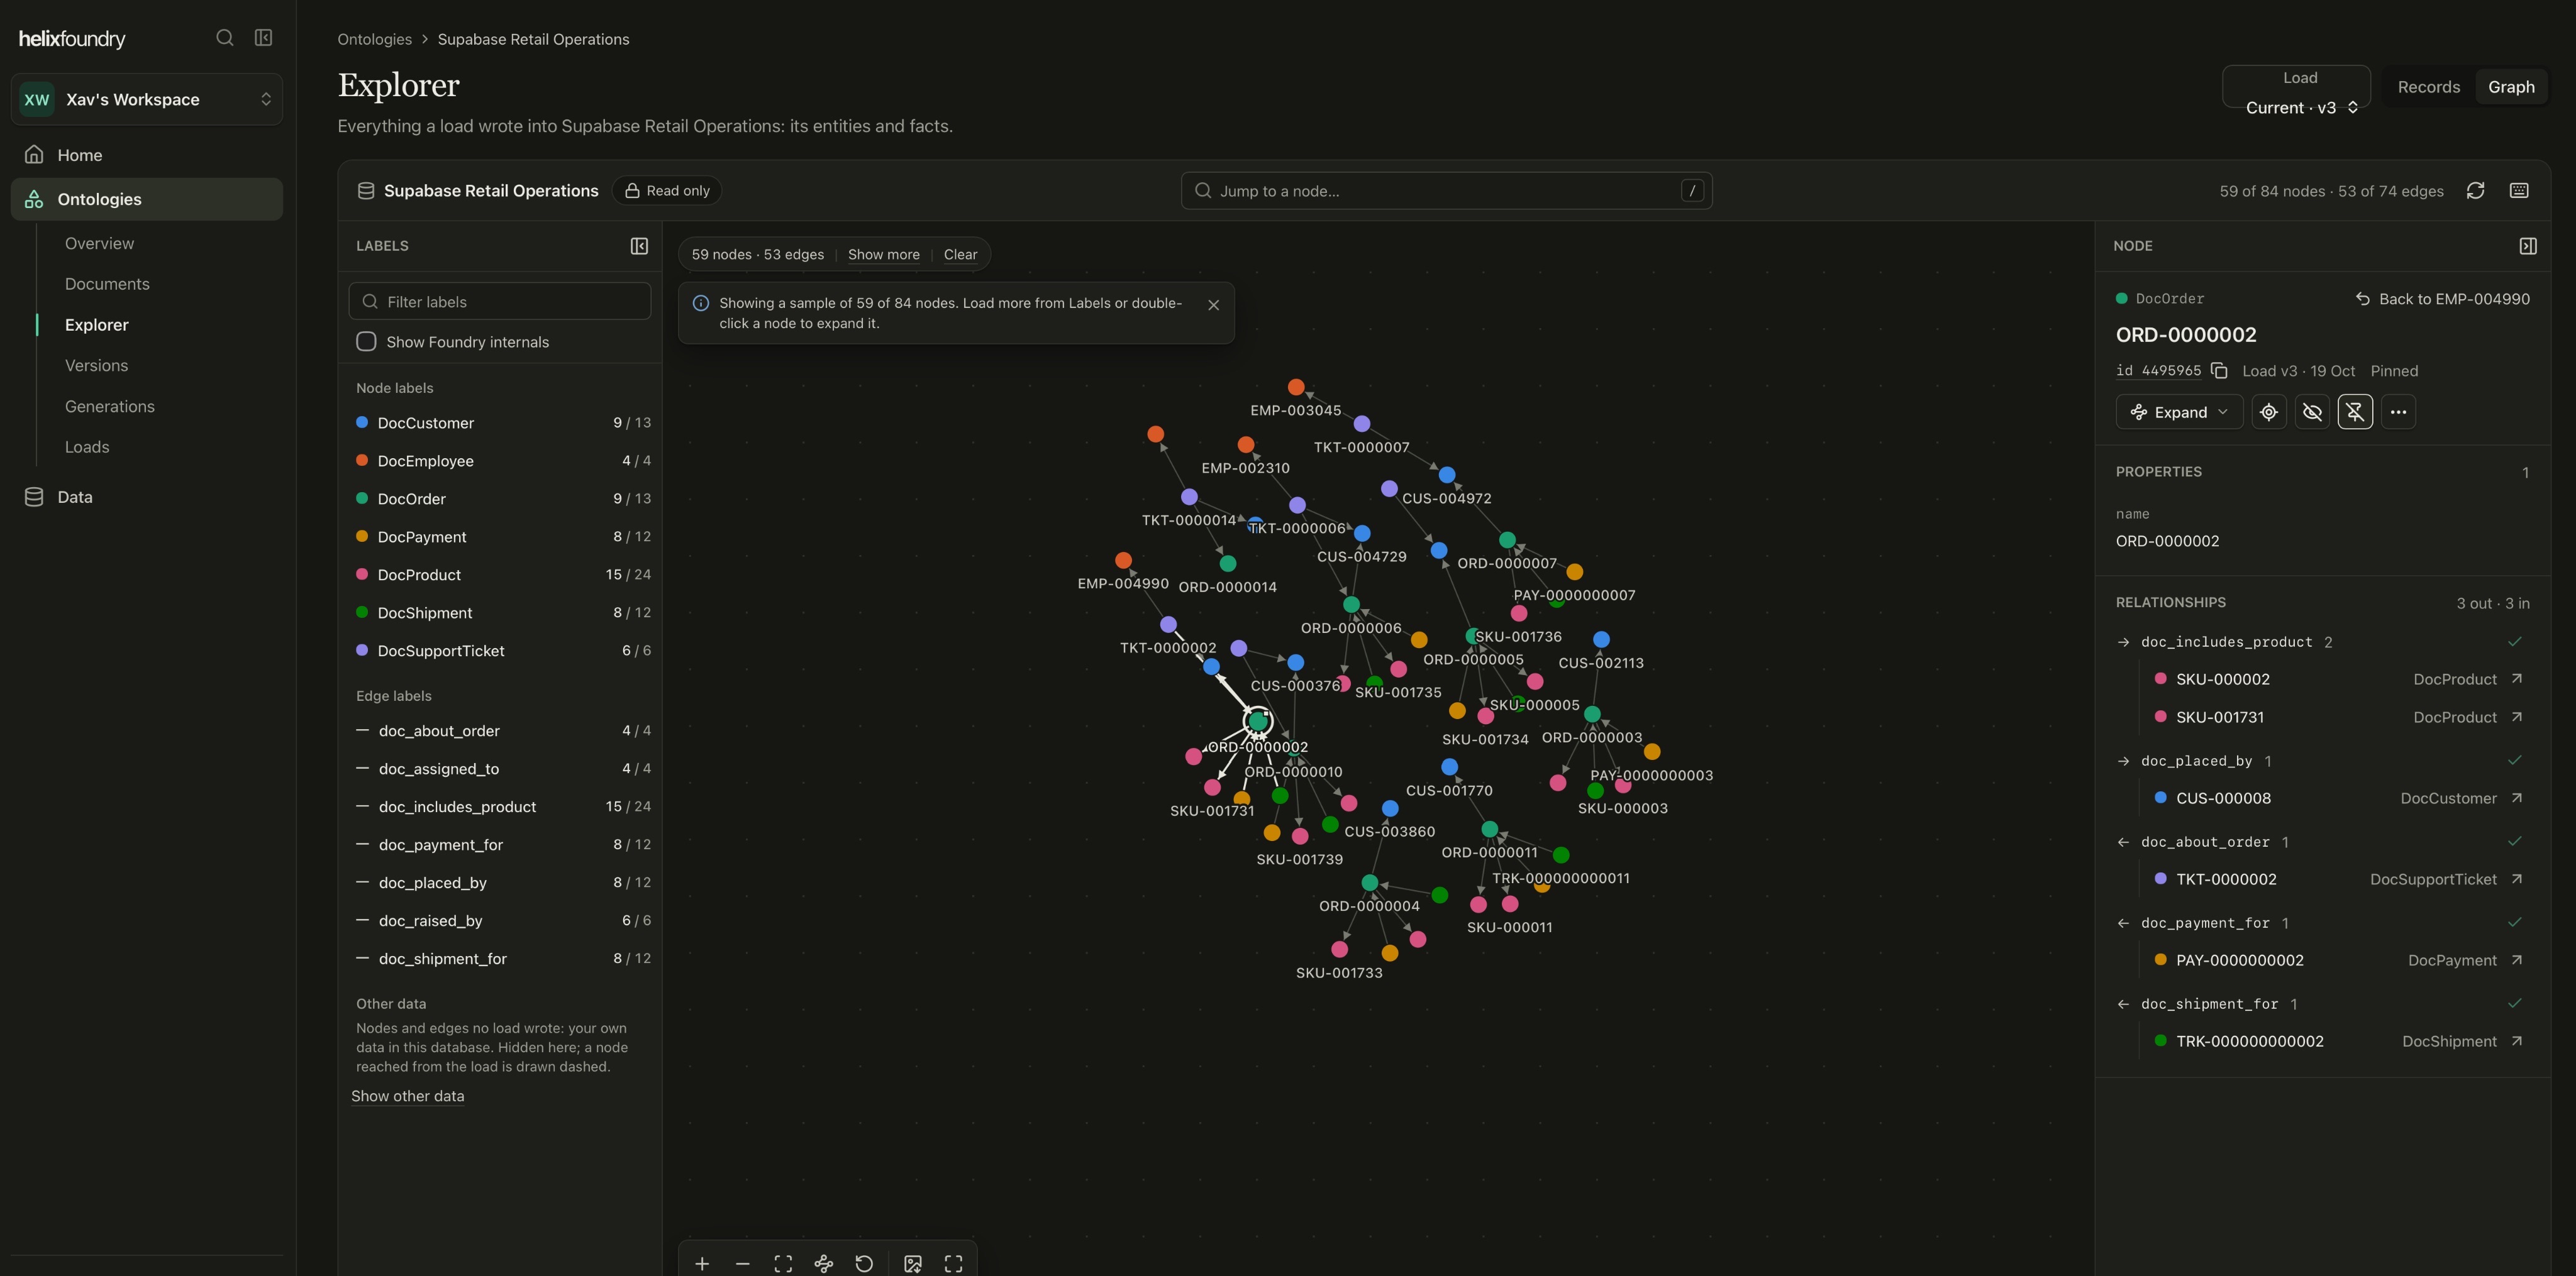2576x1276 pixels.
Task: Open TKT-0000002 node via arrow icon
Action: click(2517, 879)
